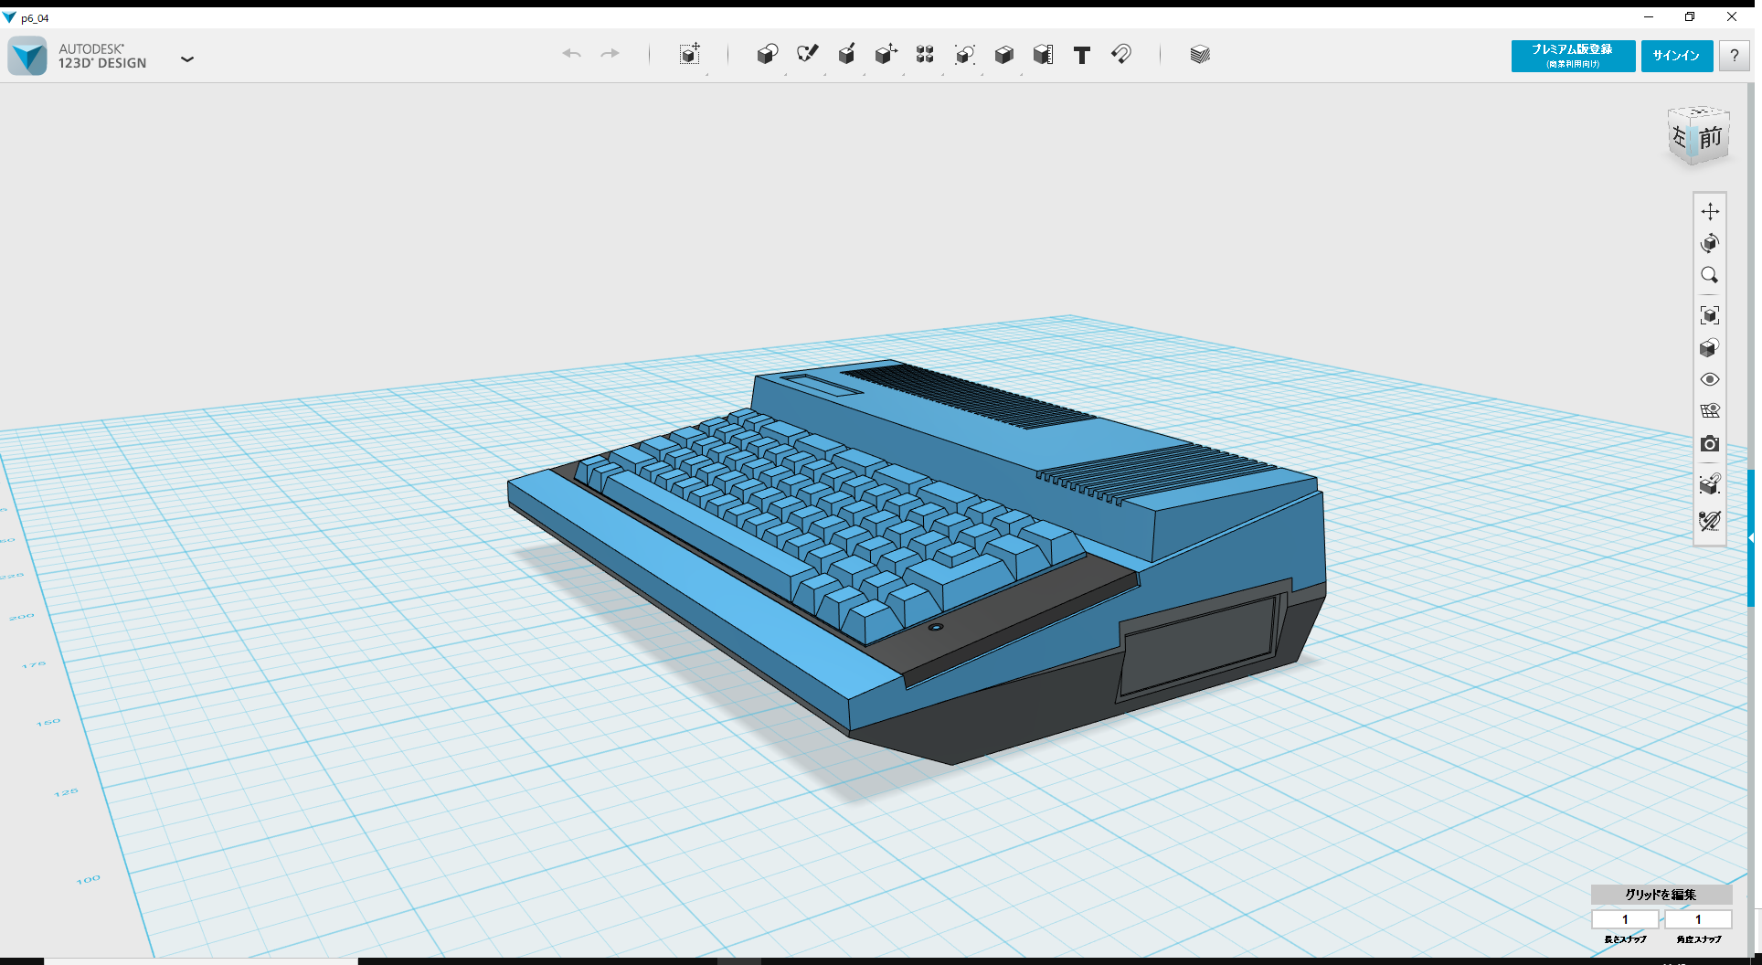Screen dimensions: 1762x965
Task: Open the Measure tool
Action: click(x=1043, y=55)
